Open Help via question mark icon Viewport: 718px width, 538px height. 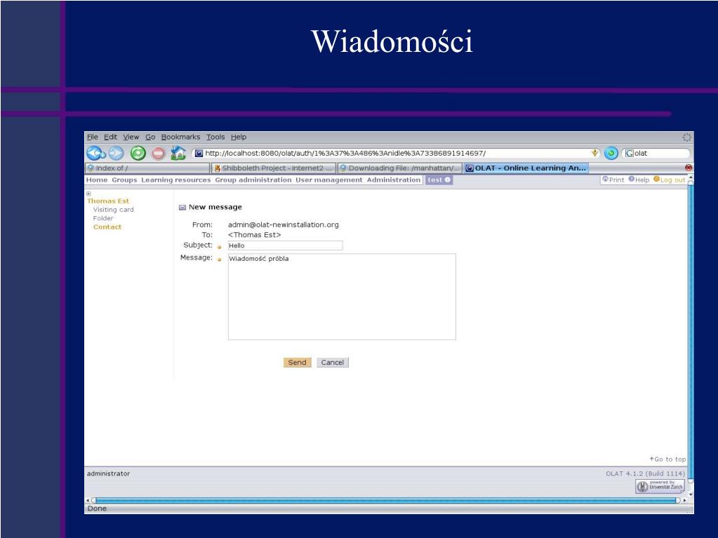point(639,180)
